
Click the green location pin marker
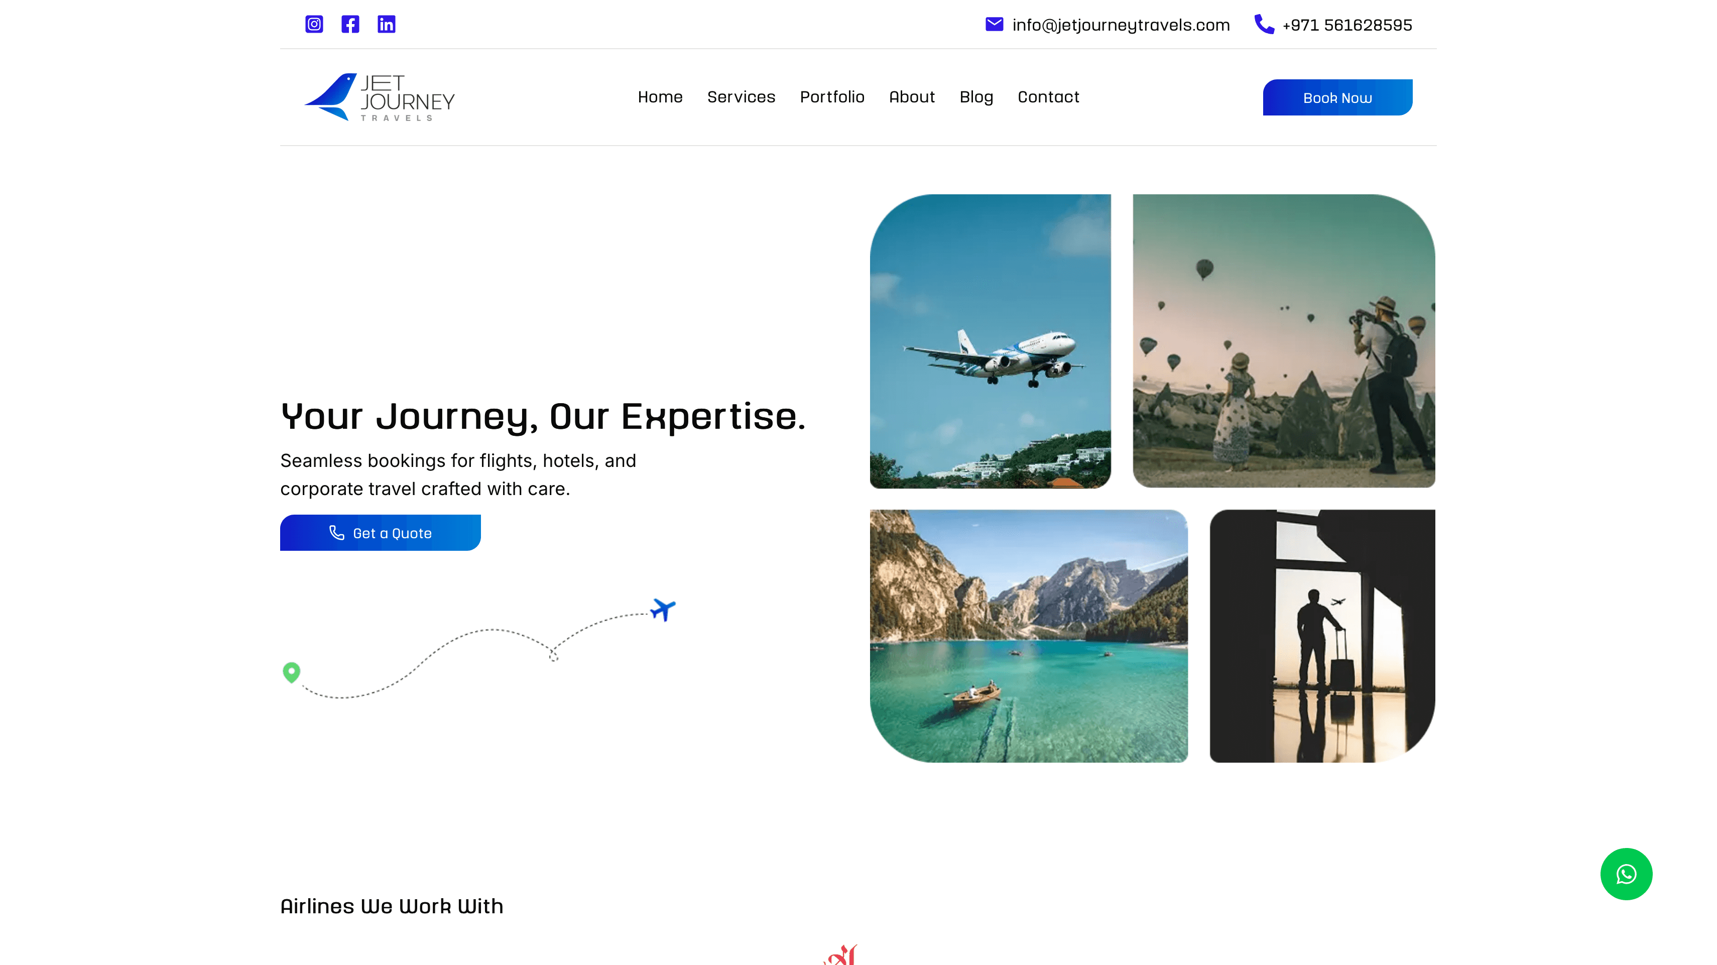(x=291, y=672)
